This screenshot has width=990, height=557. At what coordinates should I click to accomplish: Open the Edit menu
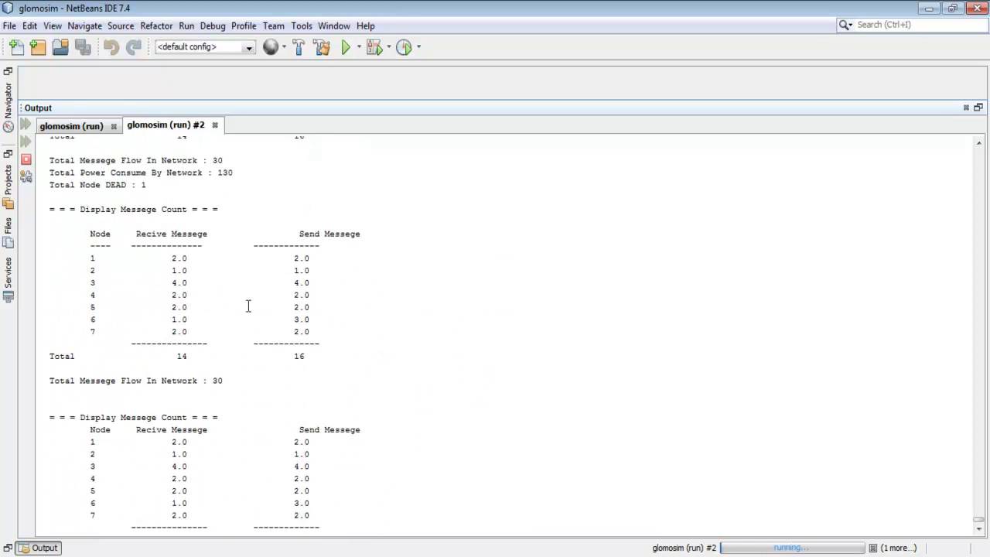[x=29, y=26]
